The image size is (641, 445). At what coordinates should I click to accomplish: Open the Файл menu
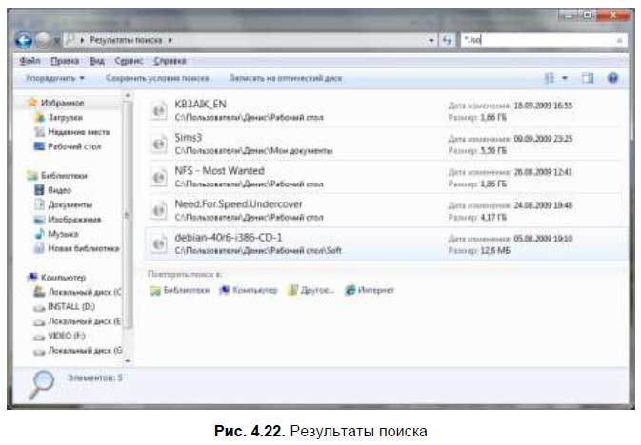click(28, 60)
